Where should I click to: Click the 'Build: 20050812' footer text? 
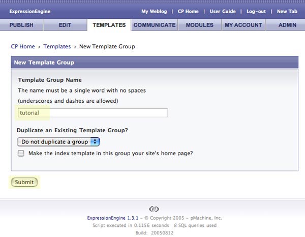(x=155, y=233)
